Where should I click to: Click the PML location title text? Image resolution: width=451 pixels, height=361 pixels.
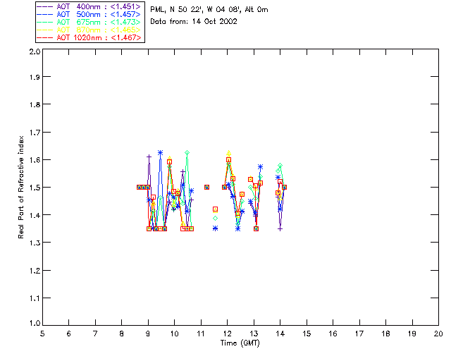[209, 10]
